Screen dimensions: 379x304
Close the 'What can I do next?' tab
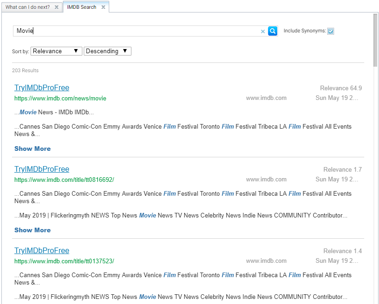coord(56,7)
